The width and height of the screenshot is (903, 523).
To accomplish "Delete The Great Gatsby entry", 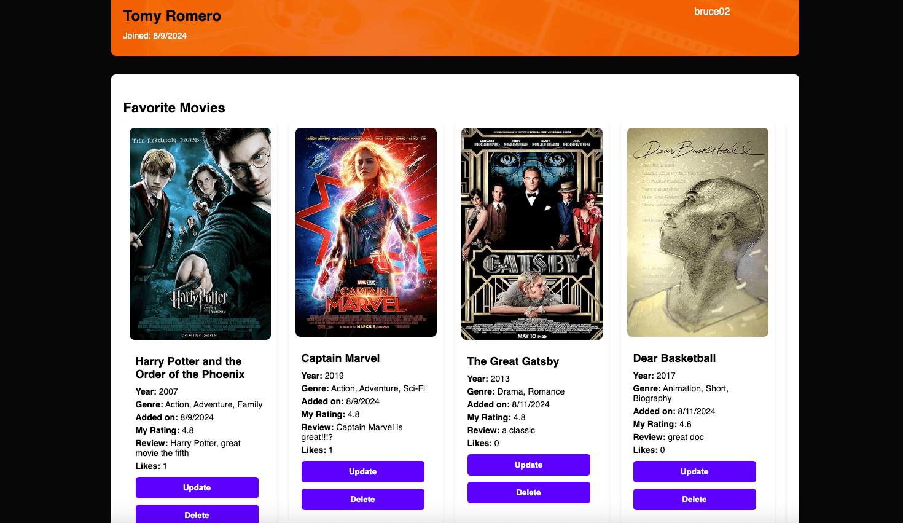I will (528, 492).
